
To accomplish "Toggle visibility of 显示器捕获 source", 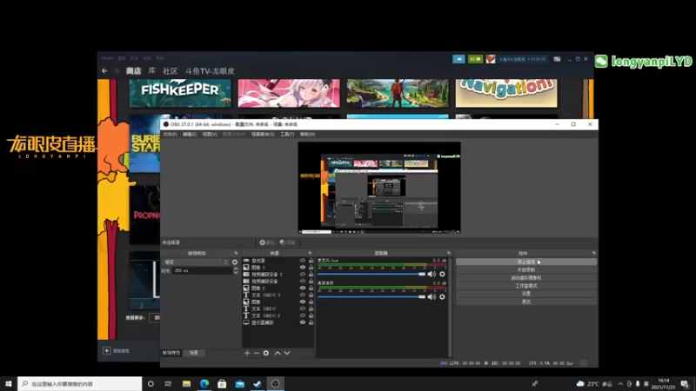I will pos(303,322).
